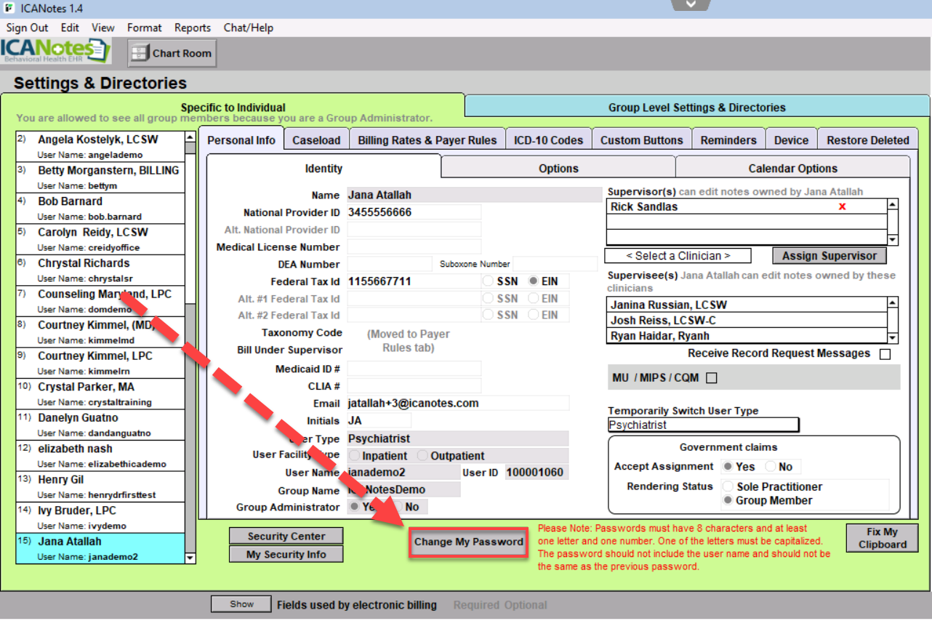The height and width of the screenshot is (621, 932).
Task: Click Change My Password button
Action: pyautogui.click(x=468, y=542)
